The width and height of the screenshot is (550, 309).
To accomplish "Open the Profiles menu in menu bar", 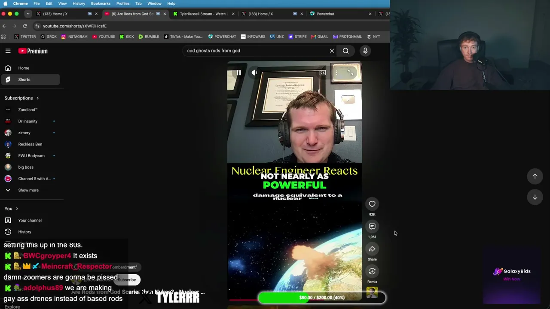I will (x=123, y=3).
